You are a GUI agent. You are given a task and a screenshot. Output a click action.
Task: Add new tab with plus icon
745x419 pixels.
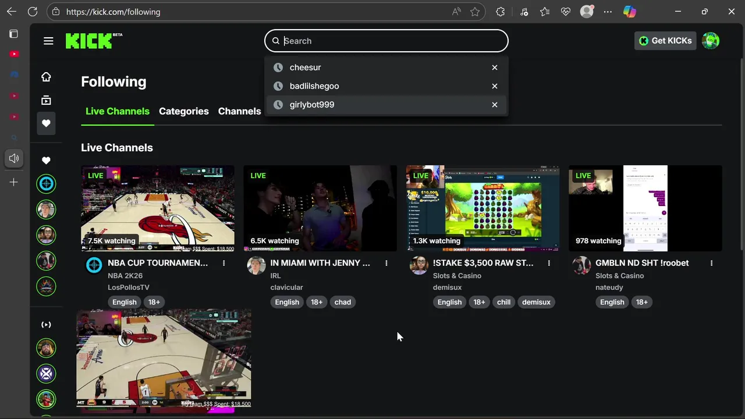coord(14,182)
